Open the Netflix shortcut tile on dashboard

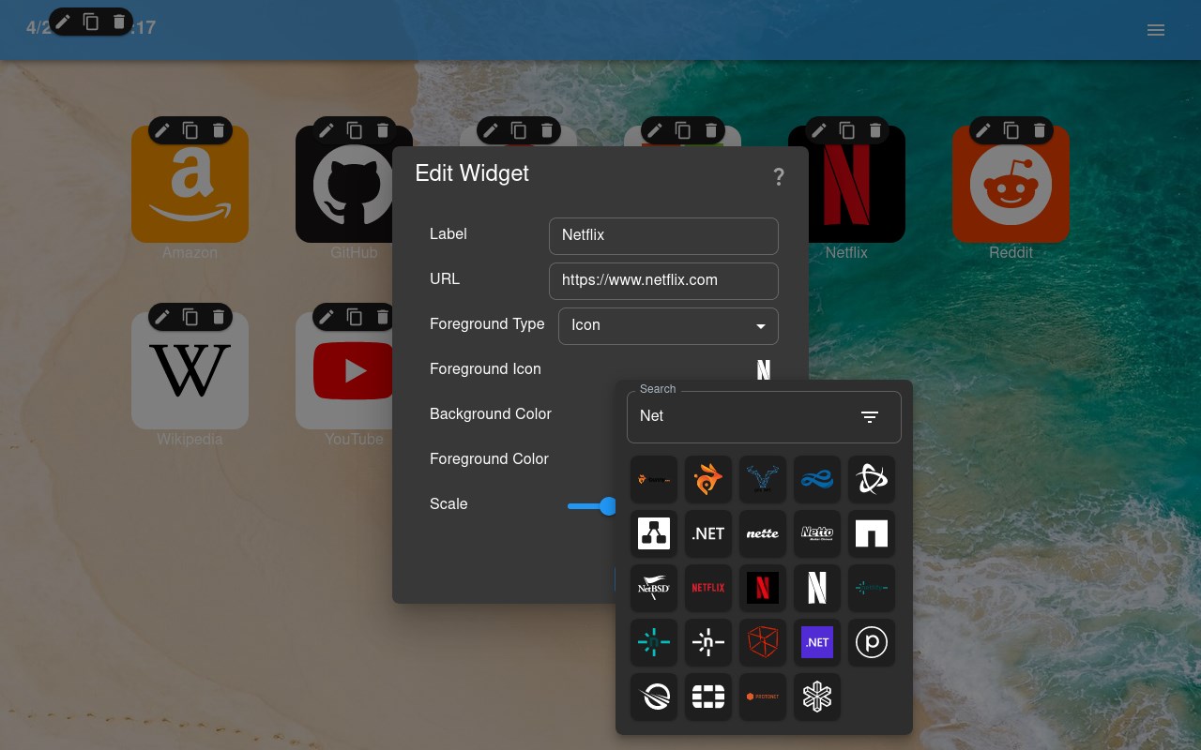846,185
